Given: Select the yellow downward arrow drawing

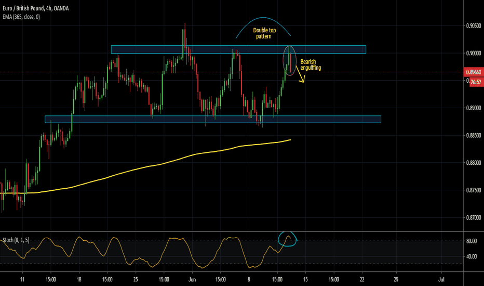Looking at the screenshot, I should [300, 74].
